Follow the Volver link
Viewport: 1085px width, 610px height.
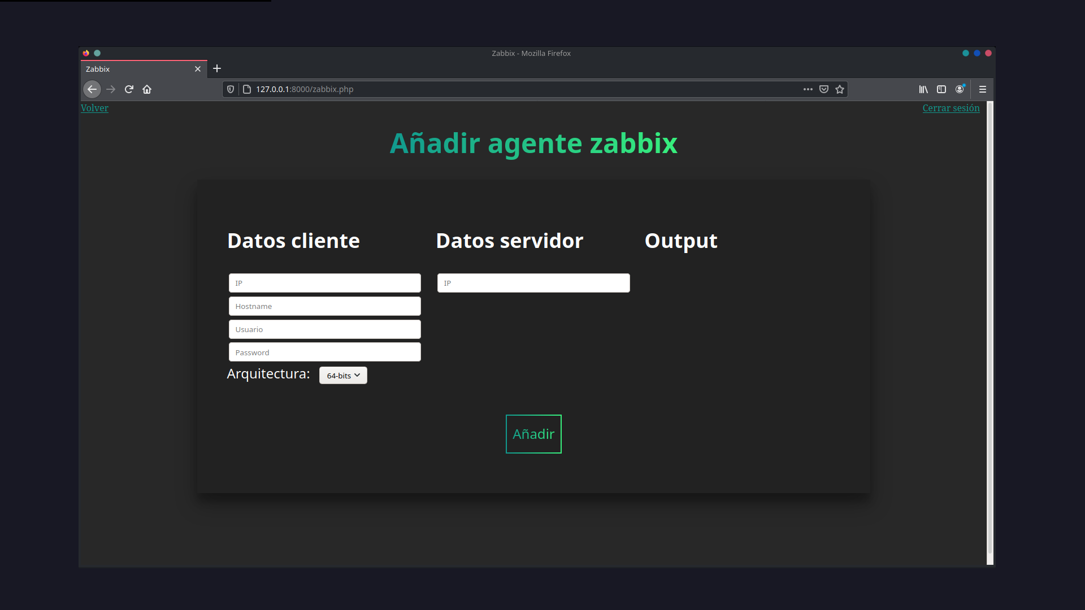coord(94,108)
